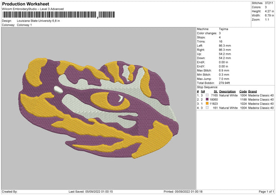Click the Max Stitch value '6.9 mm'
Viewport: 276px width, 195px height.
pyautogui.click(x=224, y=70)
